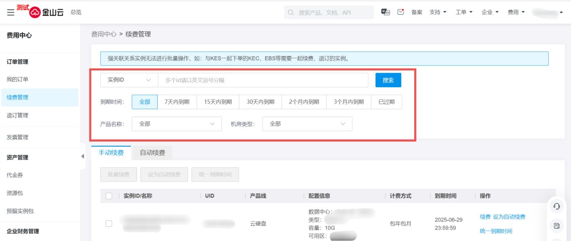Image resolution: width=571 pixels, height=241 pixels.
Task: Expand the 产品名称 dropdown
Action: pyautogui.click(x=176, y=124)
